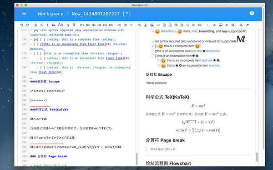This screenshot has width=273, height=170.
Task: Apply italic formatting
Action: pyautogui.click(x=47, y=25)
